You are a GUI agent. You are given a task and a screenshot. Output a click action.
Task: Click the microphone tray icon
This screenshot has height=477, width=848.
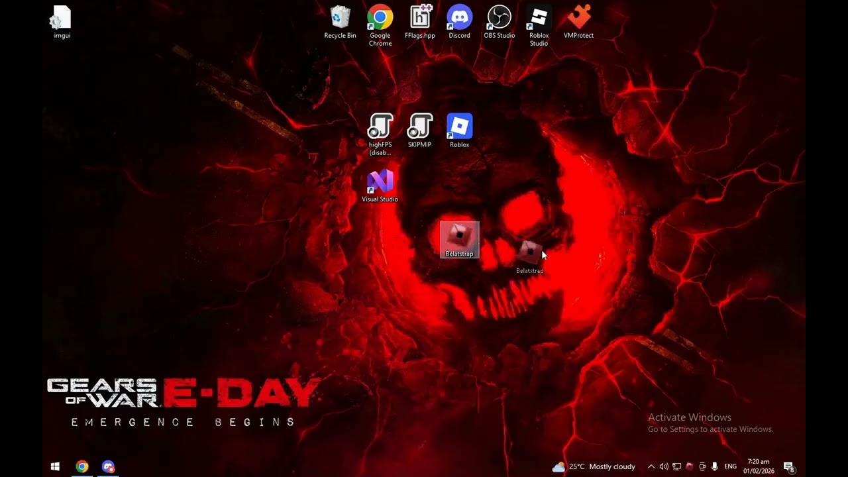[715, 466]
